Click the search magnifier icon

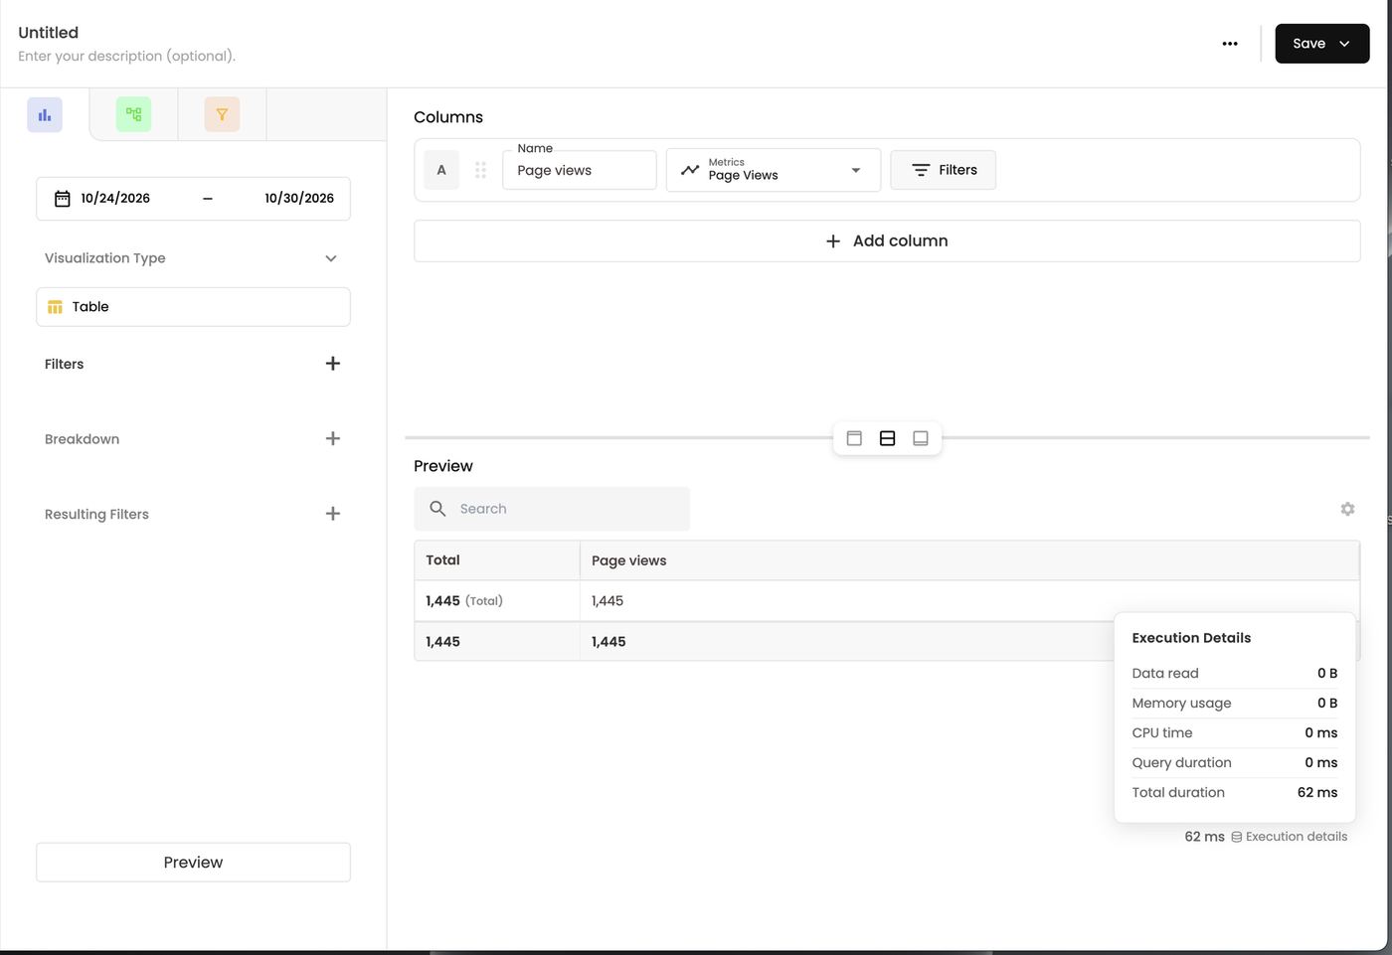[x=437, y=509]
